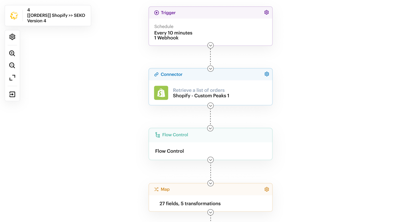Expand the chevron below the Map step
396x222 pixels.
coord(210,212)
